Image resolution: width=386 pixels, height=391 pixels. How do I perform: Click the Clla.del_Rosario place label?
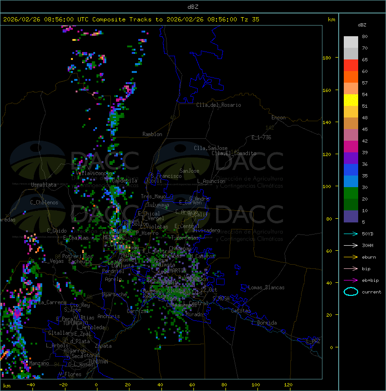point(219,105)
